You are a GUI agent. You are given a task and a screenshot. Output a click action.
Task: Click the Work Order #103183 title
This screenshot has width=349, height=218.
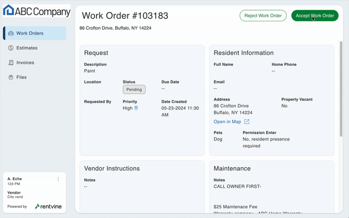[x=125, y=16]
